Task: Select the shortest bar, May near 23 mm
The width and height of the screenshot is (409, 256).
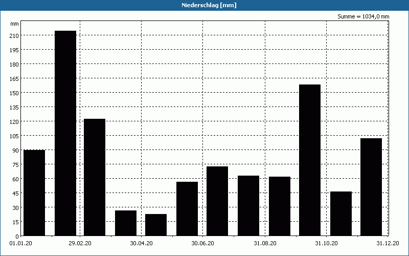Action: click(156, 225)
